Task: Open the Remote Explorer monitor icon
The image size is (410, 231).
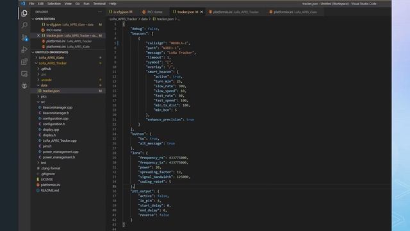Action: [x=24, y=74]
